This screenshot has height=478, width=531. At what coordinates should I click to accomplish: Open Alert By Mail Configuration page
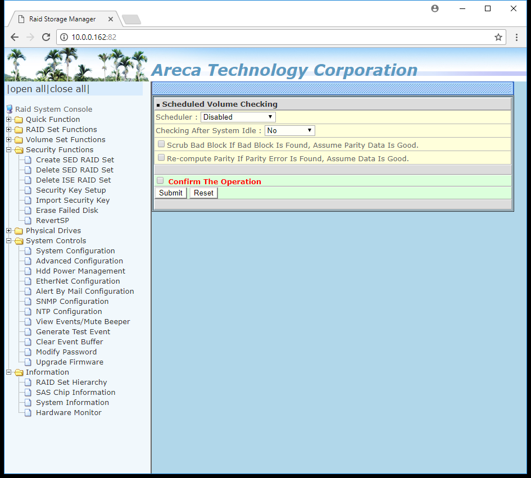pyautogui.click(x=85, y=292)
